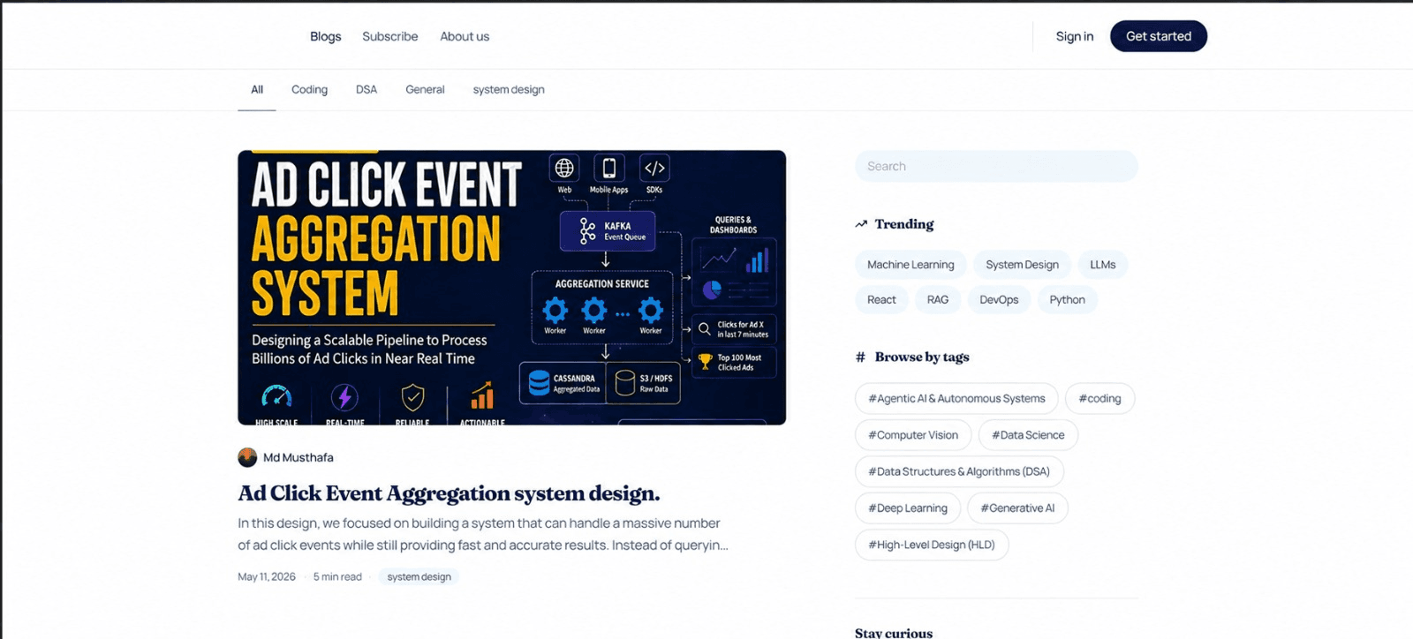Click the High Scale gauge icon in thumbnail
The height and width of the screenshot is (639, 1413).
[276, 397]
